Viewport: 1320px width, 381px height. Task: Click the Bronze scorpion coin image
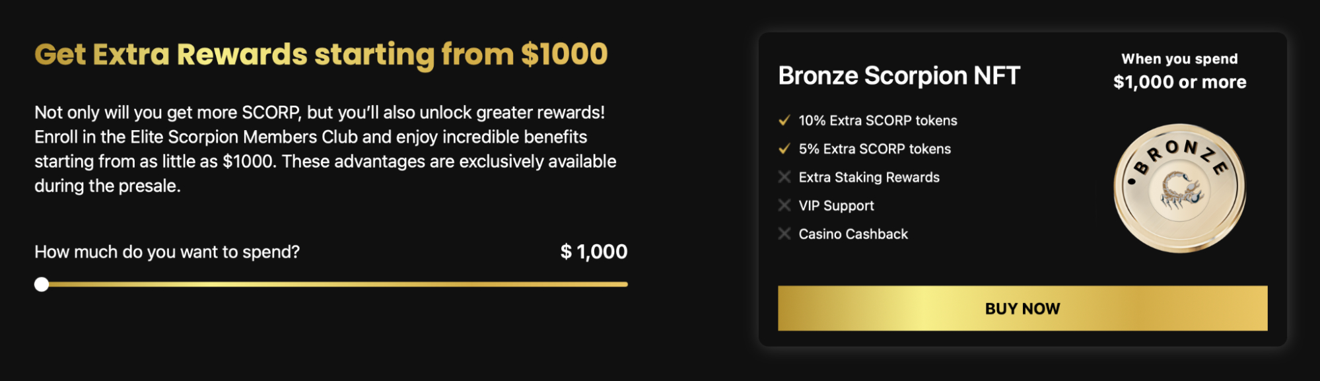(1179, 188)
